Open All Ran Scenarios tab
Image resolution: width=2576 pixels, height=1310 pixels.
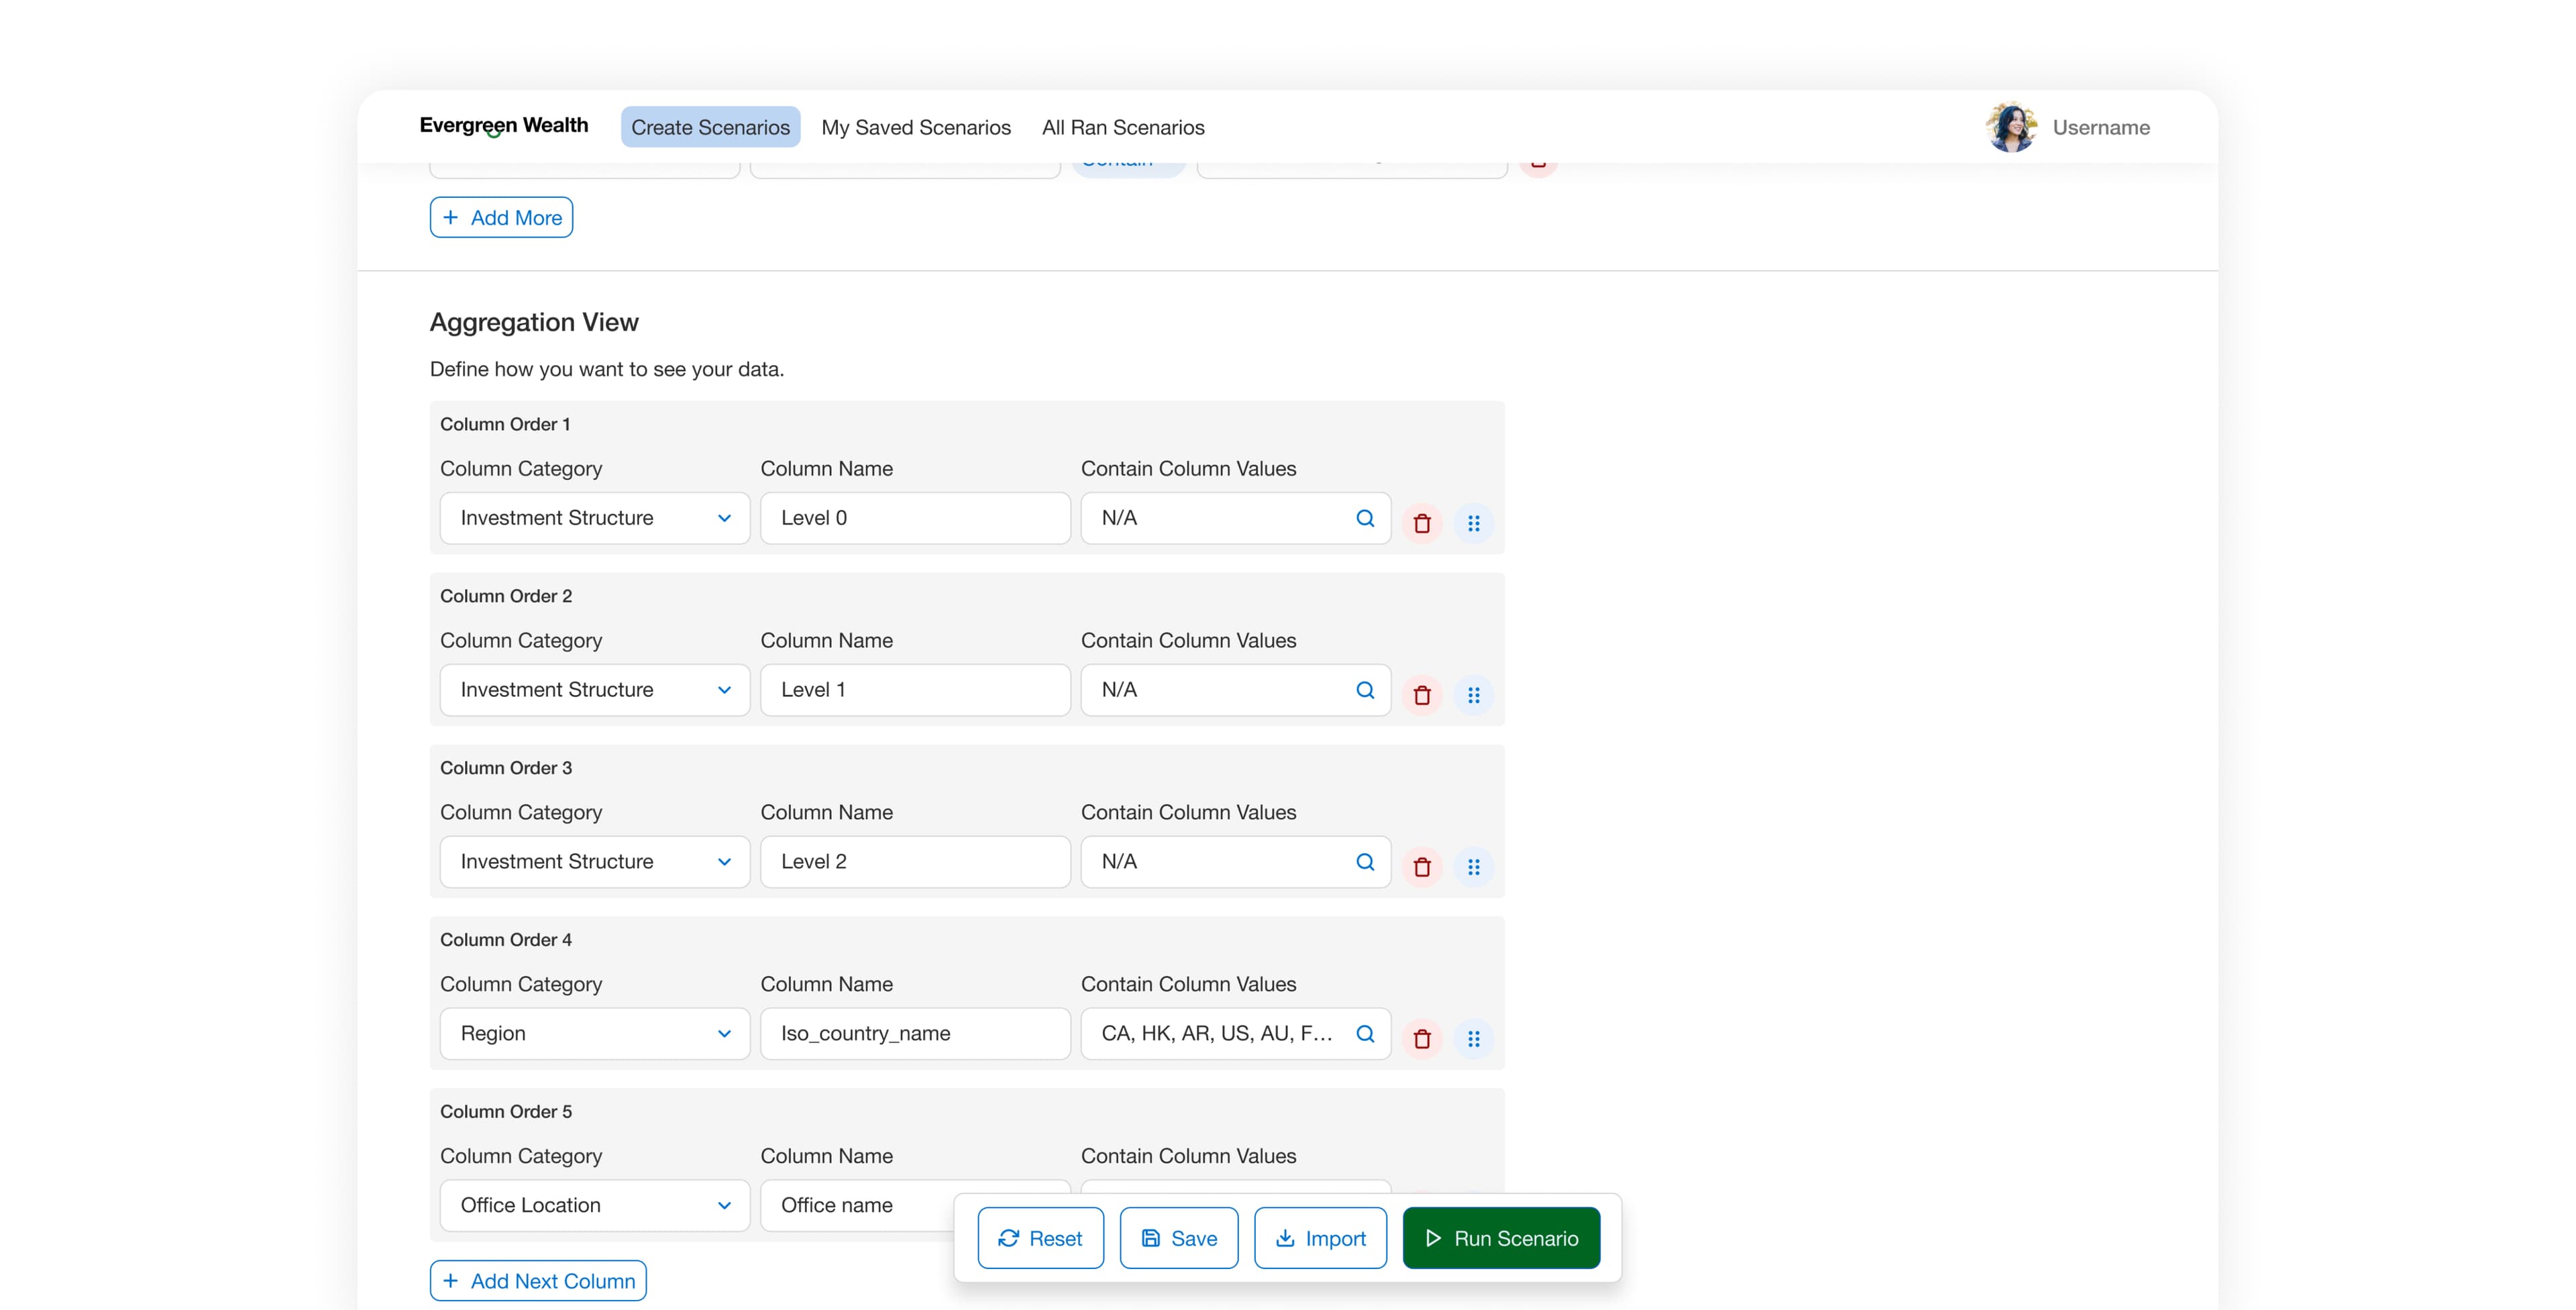click(x=1123, y=127)
